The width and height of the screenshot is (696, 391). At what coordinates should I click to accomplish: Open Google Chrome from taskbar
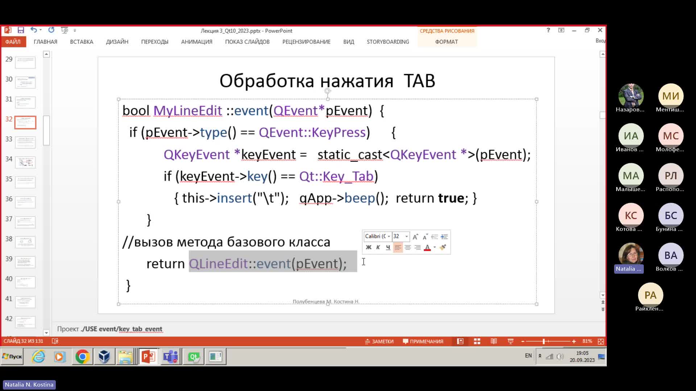point(82,357)
